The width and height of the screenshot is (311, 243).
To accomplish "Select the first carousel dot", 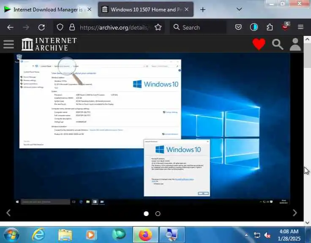I will pyautogui.click(x=146, y=214).
